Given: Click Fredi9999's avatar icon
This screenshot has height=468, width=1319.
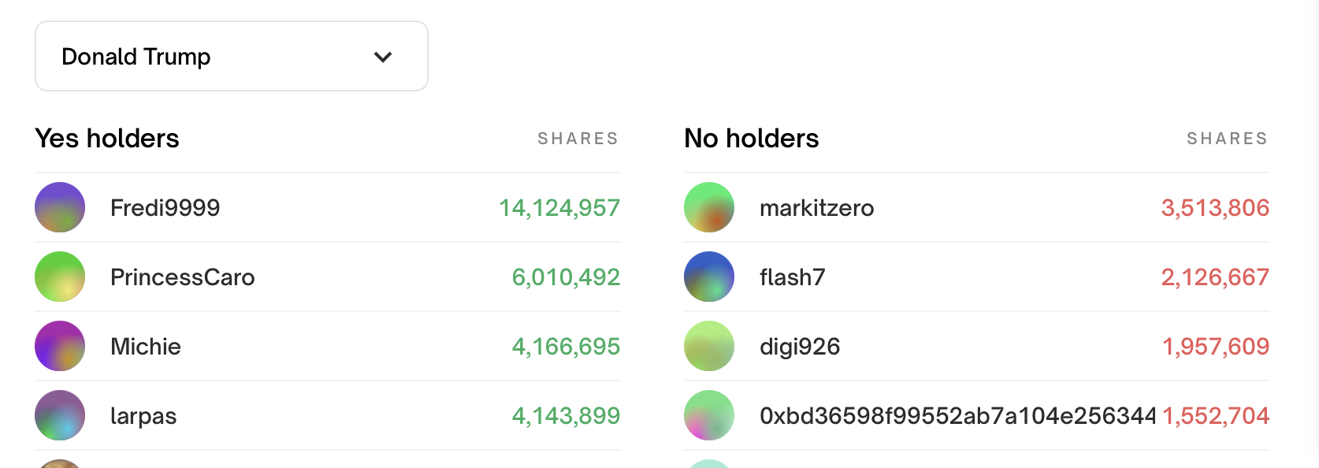Looking at the screenshot, I should [x=60, y=207].
